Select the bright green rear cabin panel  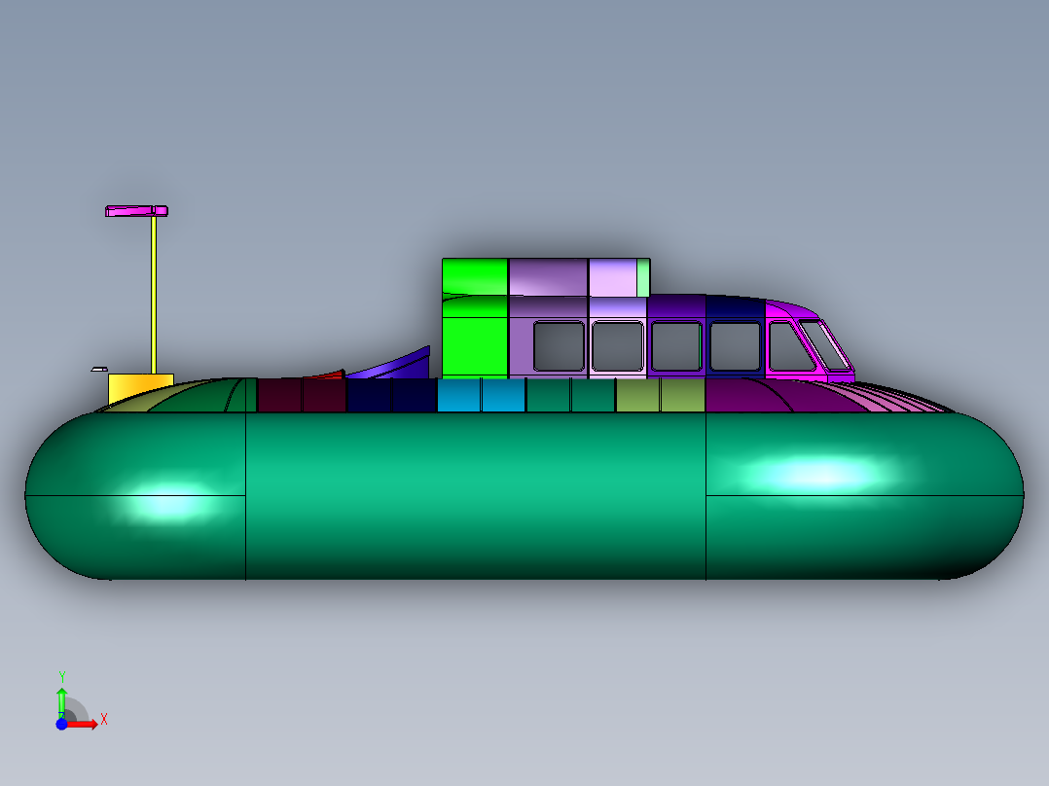point(475,318)
